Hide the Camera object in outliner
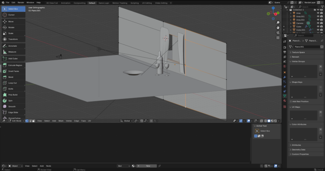 tap(318, 23)
